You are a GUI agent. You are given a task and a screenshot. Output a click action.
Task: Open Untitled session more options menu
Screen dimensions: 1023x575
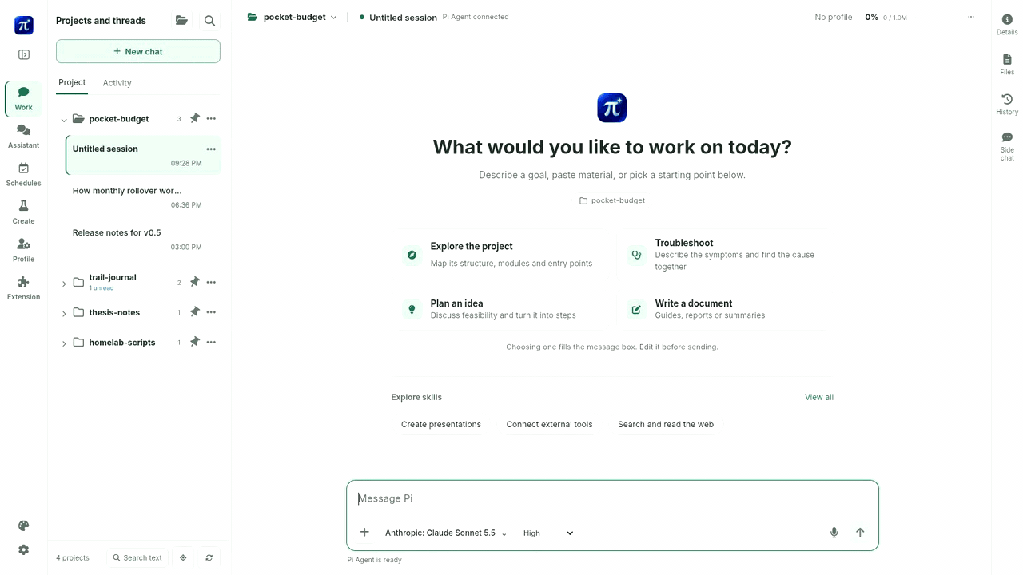[211, 149]
